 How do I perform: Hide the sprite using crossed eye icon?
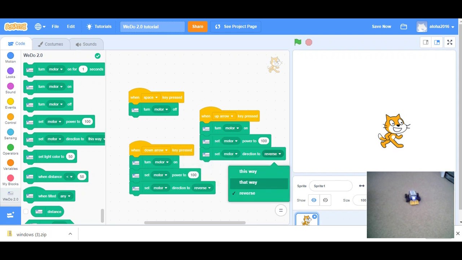325,200
